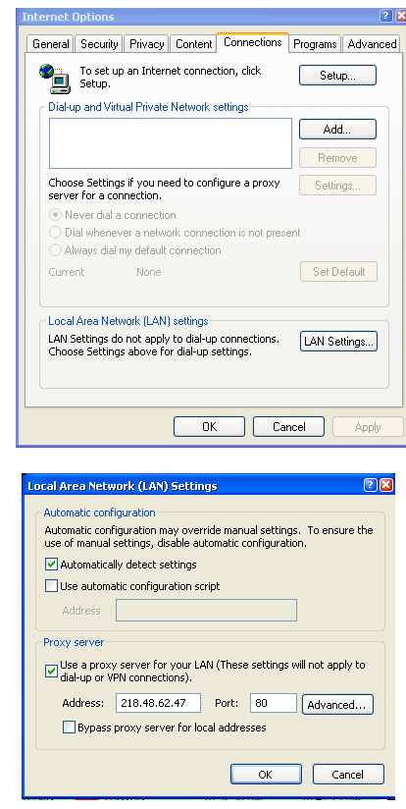Open the Security tab

(x=99, y=44)
